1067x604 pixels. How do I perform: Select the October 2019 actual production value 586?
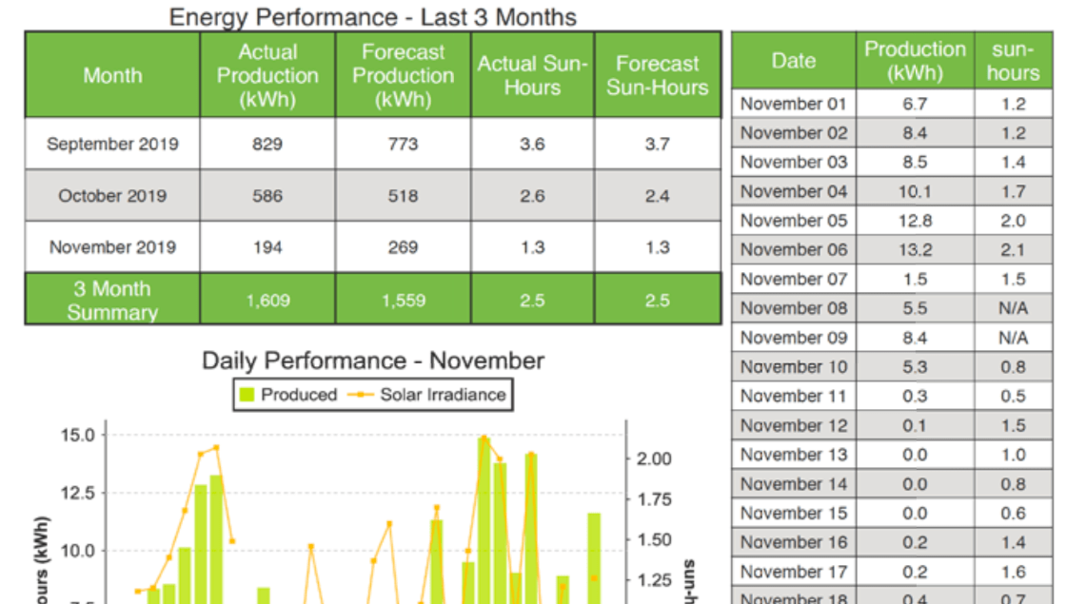pyautogui.click(x=267, y=195)
